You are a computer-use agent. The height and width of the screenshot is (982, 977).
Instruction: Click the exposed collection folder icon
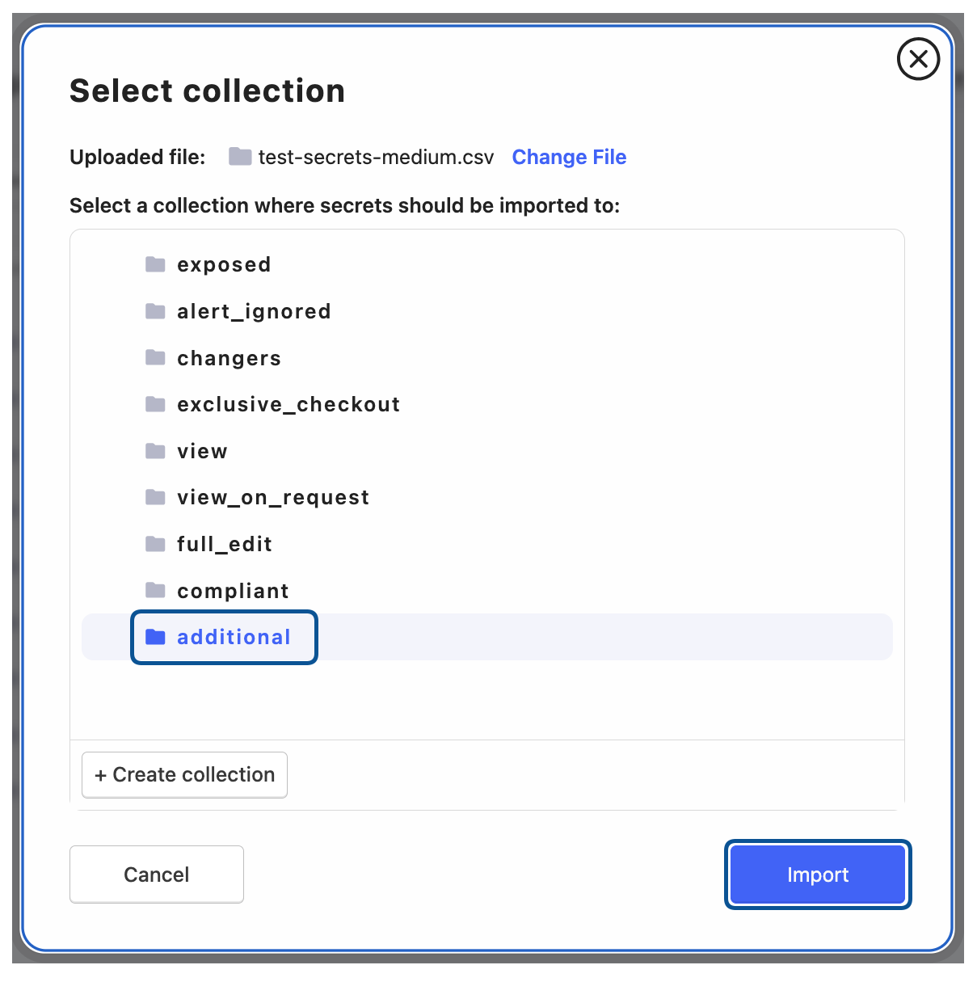pyautogui.click(x=155, y=264)
